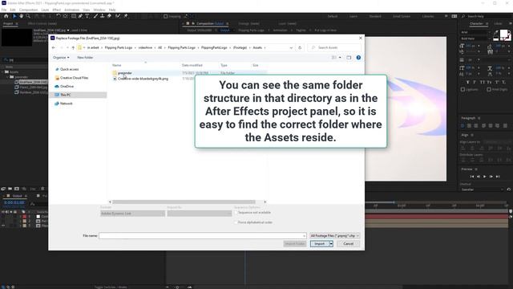Open the Edit menu
513x289 pixels.
tap(13, 10)
